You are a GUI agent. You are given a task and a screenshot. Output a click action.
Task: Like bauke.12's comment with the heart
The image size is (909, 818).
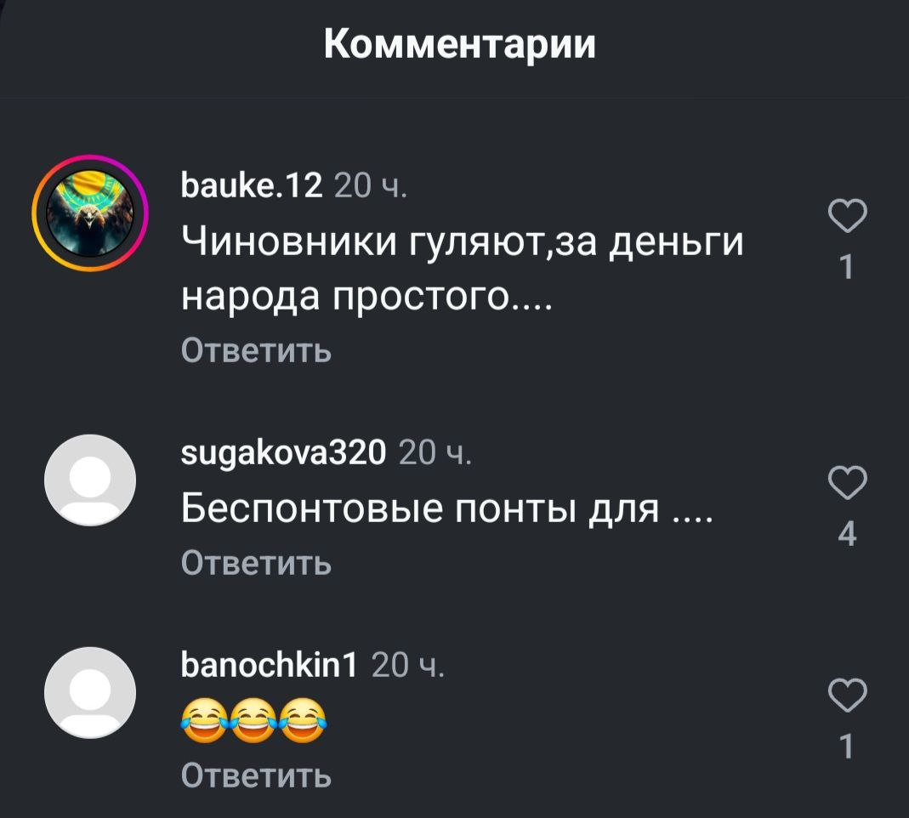[847, 215]
